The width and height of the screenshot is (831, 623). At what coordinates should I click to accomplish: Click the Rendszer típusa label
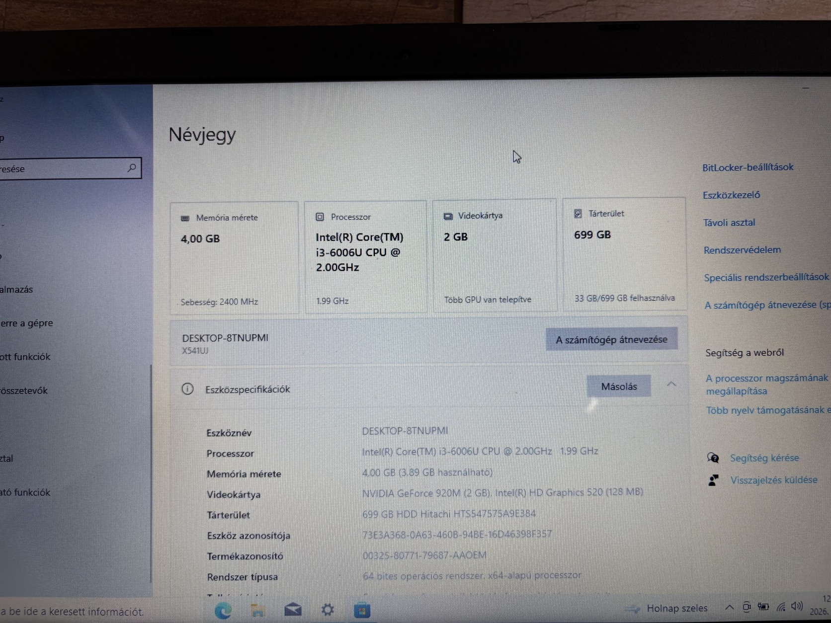pos(243,577)
